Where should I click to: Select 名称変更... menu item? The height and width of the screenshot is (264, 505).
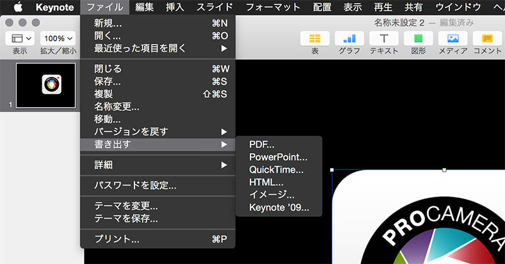point(158,106)
